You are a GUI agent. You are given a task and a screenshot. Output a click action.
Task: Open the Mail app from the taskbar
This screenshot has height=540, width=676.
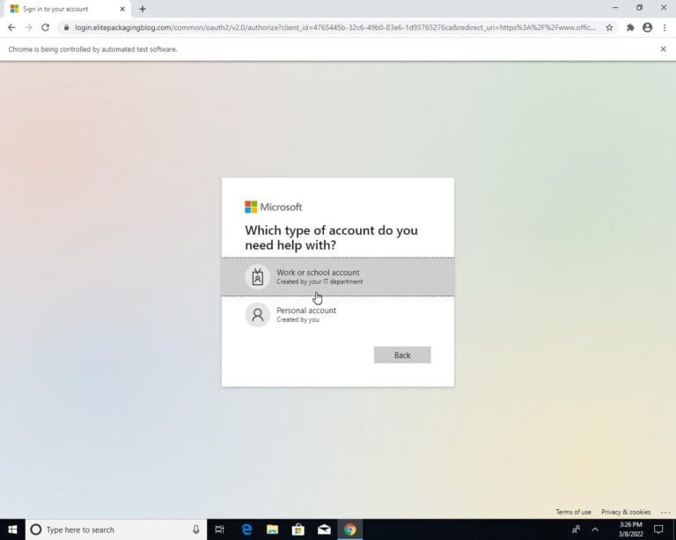click(324, 529)
